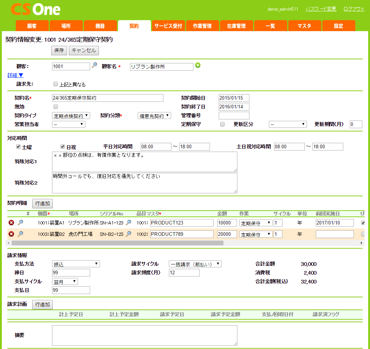Switch to the 機器 tab
The height and width of the screenshot is (349, 370).
(100, 26)
